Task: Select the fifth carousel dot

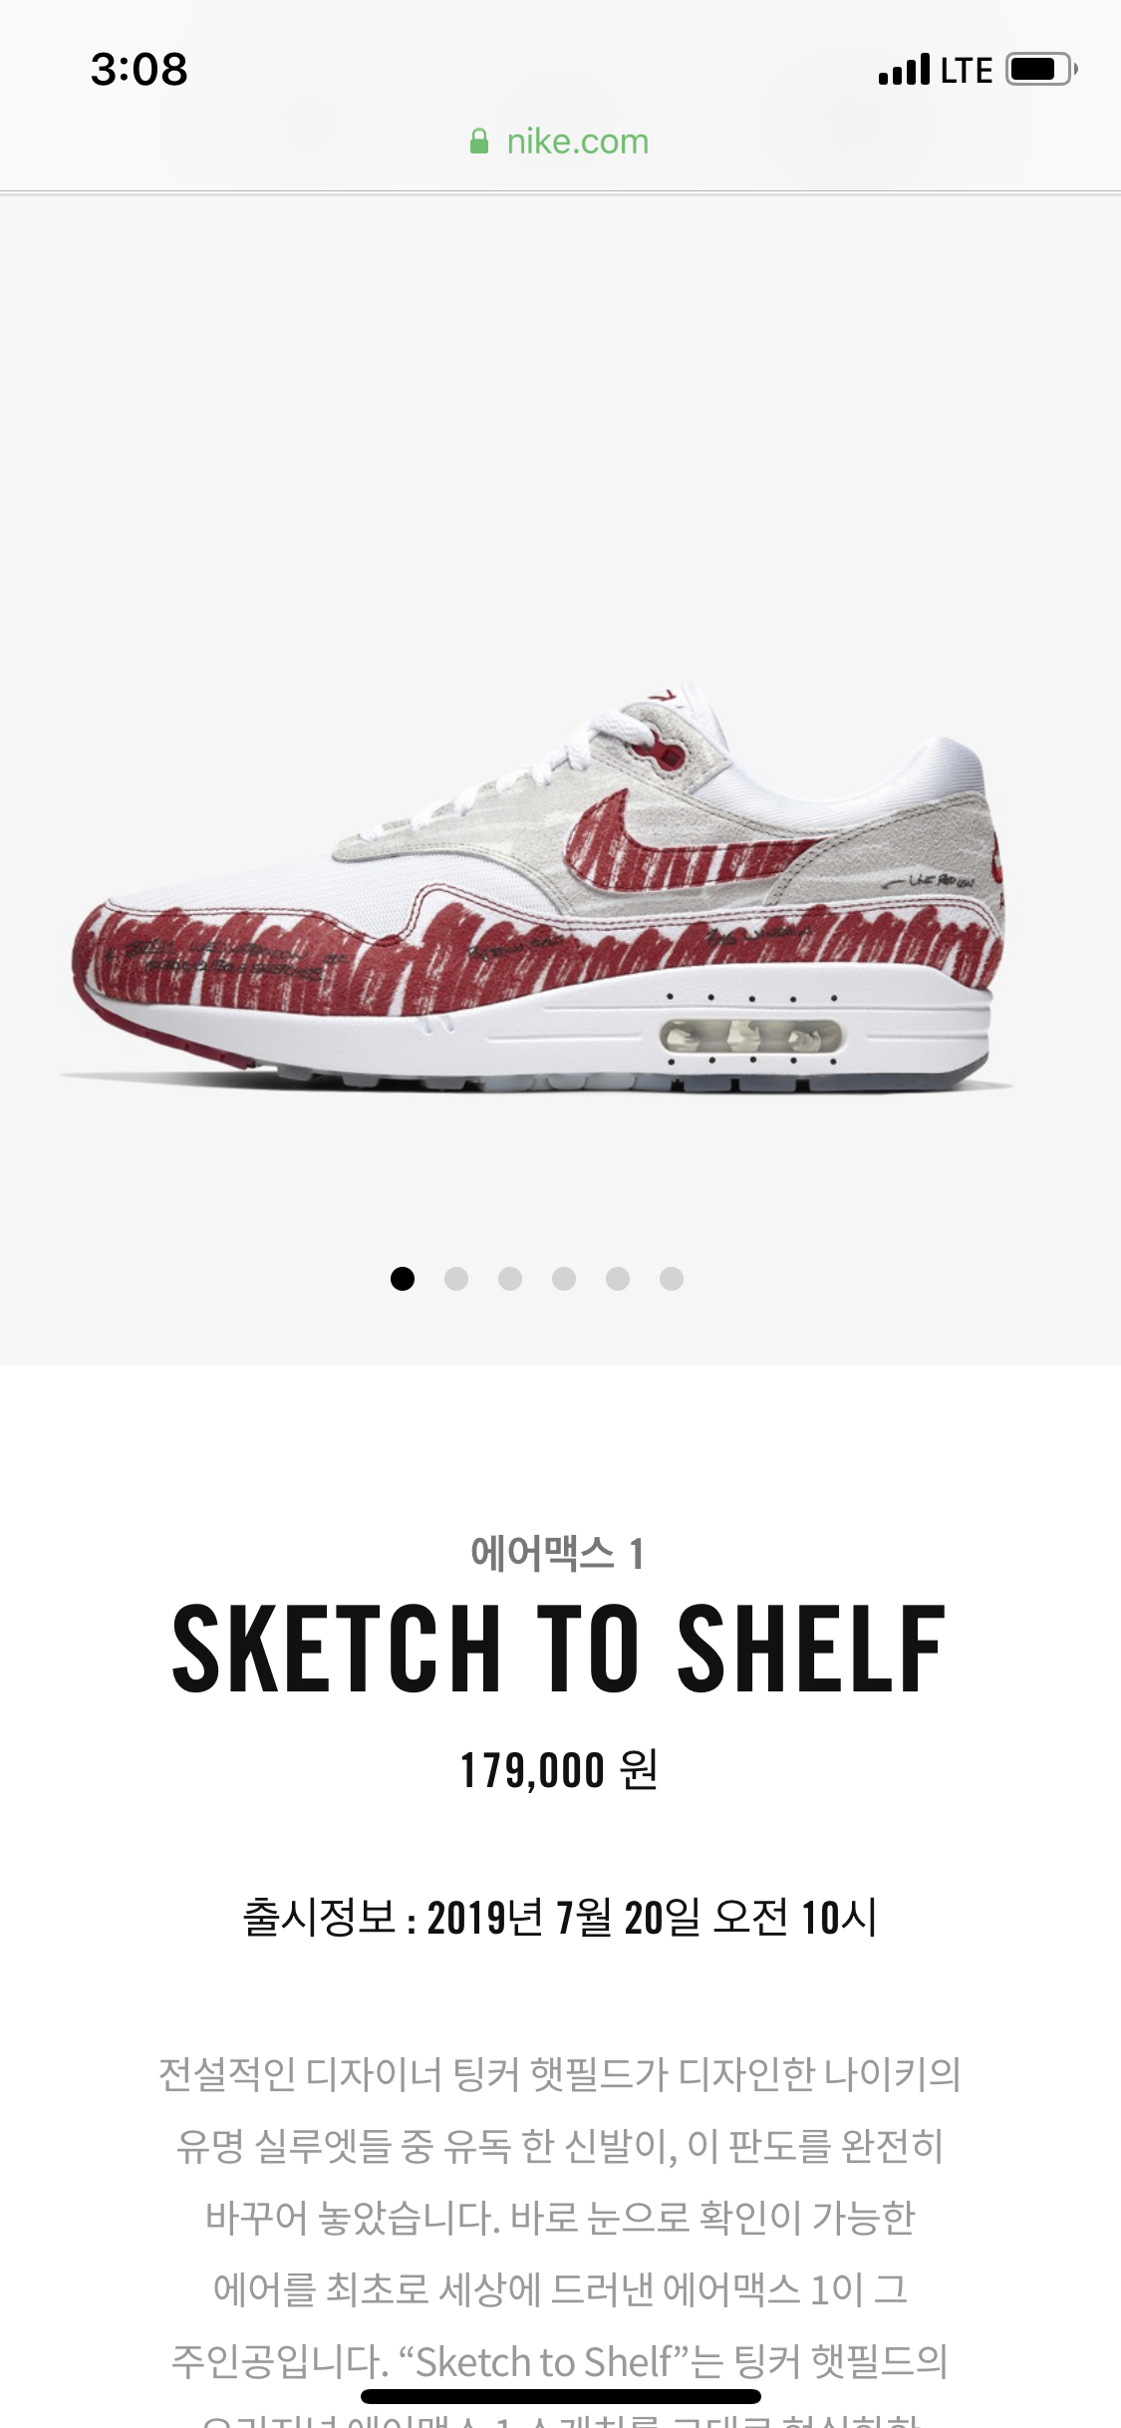Action: click(618, 1278)
